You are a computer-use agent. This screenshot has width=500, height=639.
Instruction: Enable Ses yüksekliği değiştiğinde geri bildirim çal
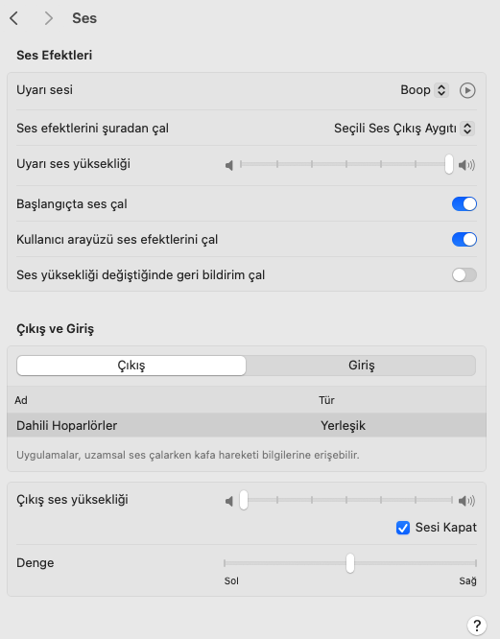pos(464,275)
